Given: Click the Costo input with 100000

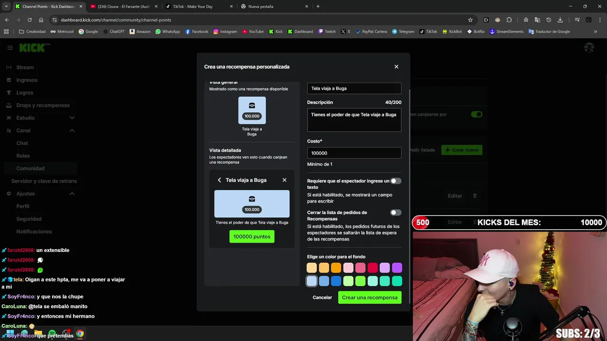Looking at the screenshot, I should tap(354, 153).
